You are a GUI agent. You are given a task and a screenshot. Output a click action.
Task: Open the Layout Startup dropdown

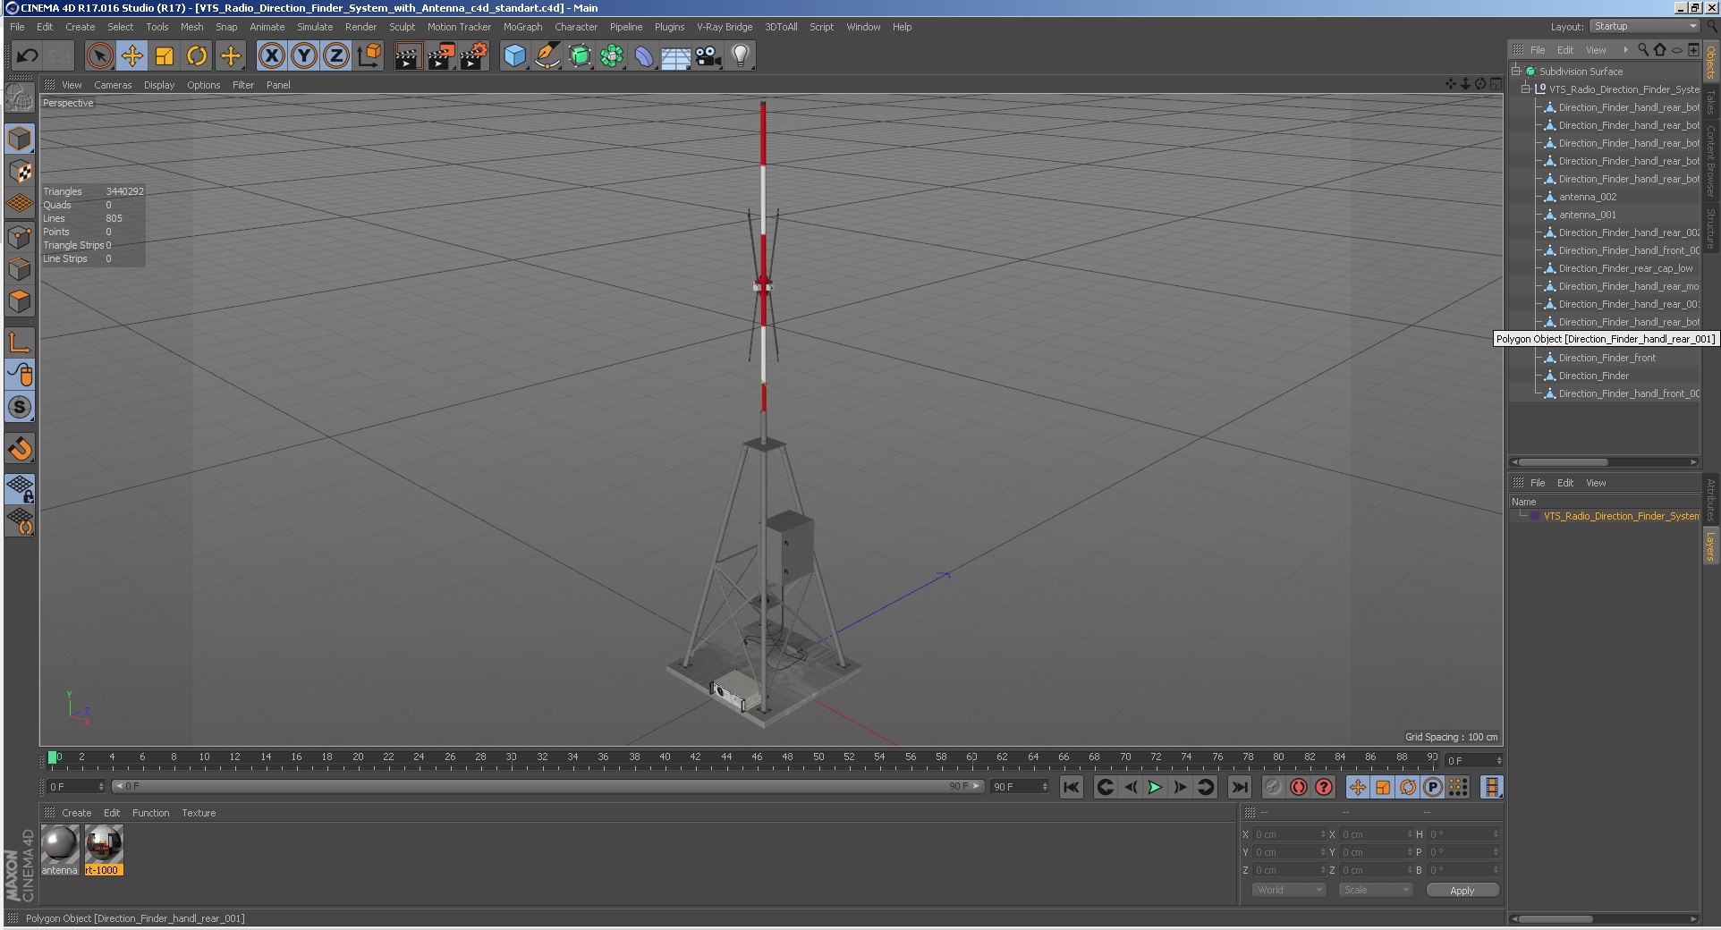1645,27
